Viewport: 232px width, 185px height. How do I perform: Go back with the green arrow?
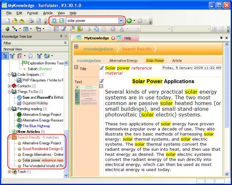click(x=129, y=21)
